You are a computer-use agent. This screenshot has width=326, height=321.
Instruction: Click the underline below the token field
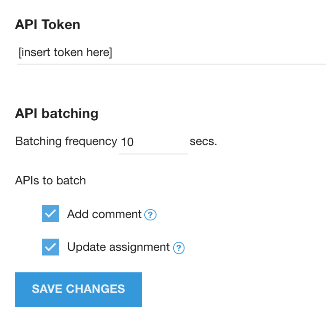pos(171,64)
